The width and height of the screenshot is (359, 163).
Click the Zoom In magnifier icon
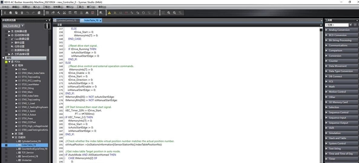coord(169,13)
